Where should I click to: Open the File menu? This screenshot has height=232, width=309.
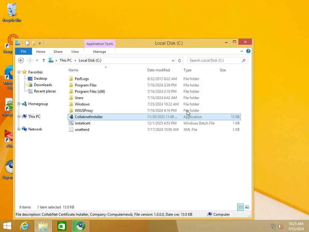click(x=24, y=51)
